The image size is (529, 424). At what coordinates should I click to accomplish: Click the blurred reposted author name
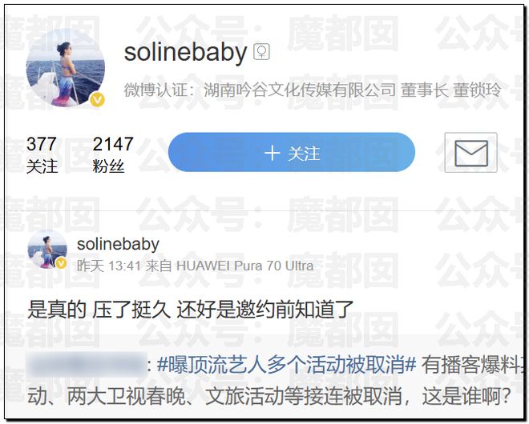click(x=87, y=365)
